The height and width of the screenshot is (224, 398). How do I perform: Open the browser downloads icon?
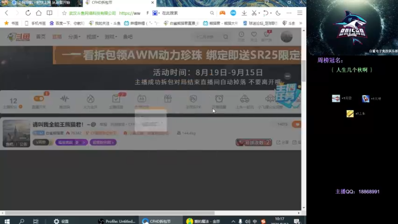click(244, 13)
